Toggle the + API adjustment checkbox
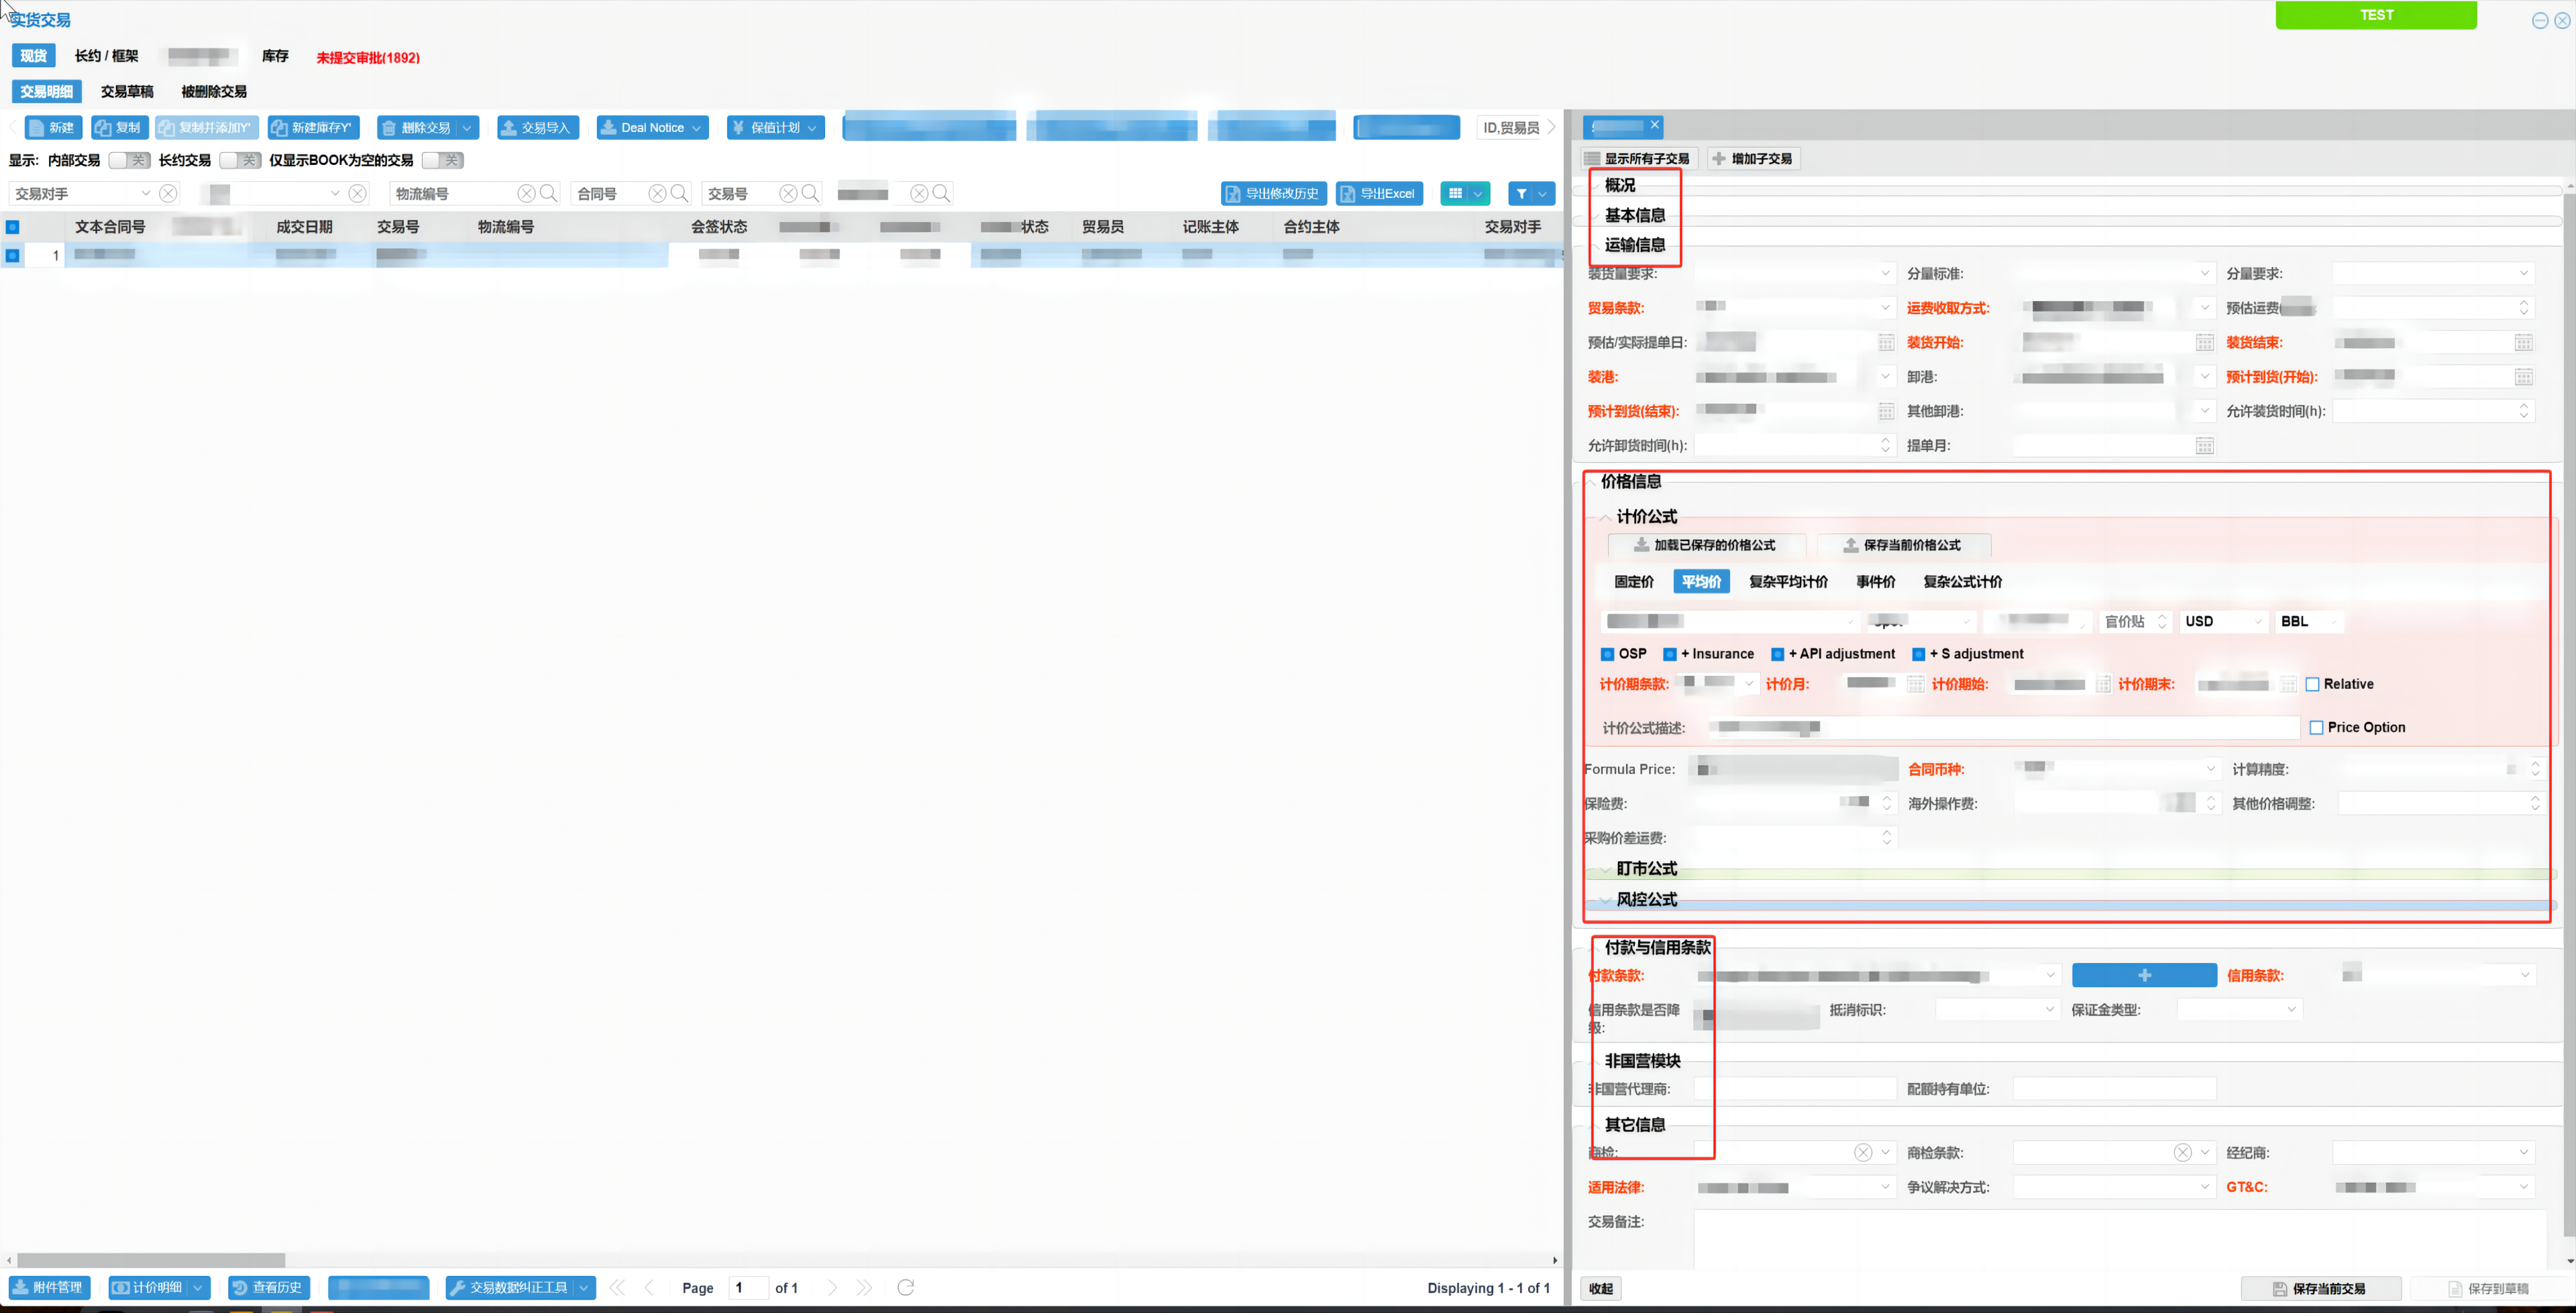Screen dimensions: 2576x1313 (x=1778, y=654)
